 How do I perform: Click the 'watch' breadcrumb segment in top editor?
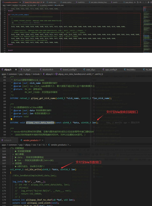tap(9, 5)
